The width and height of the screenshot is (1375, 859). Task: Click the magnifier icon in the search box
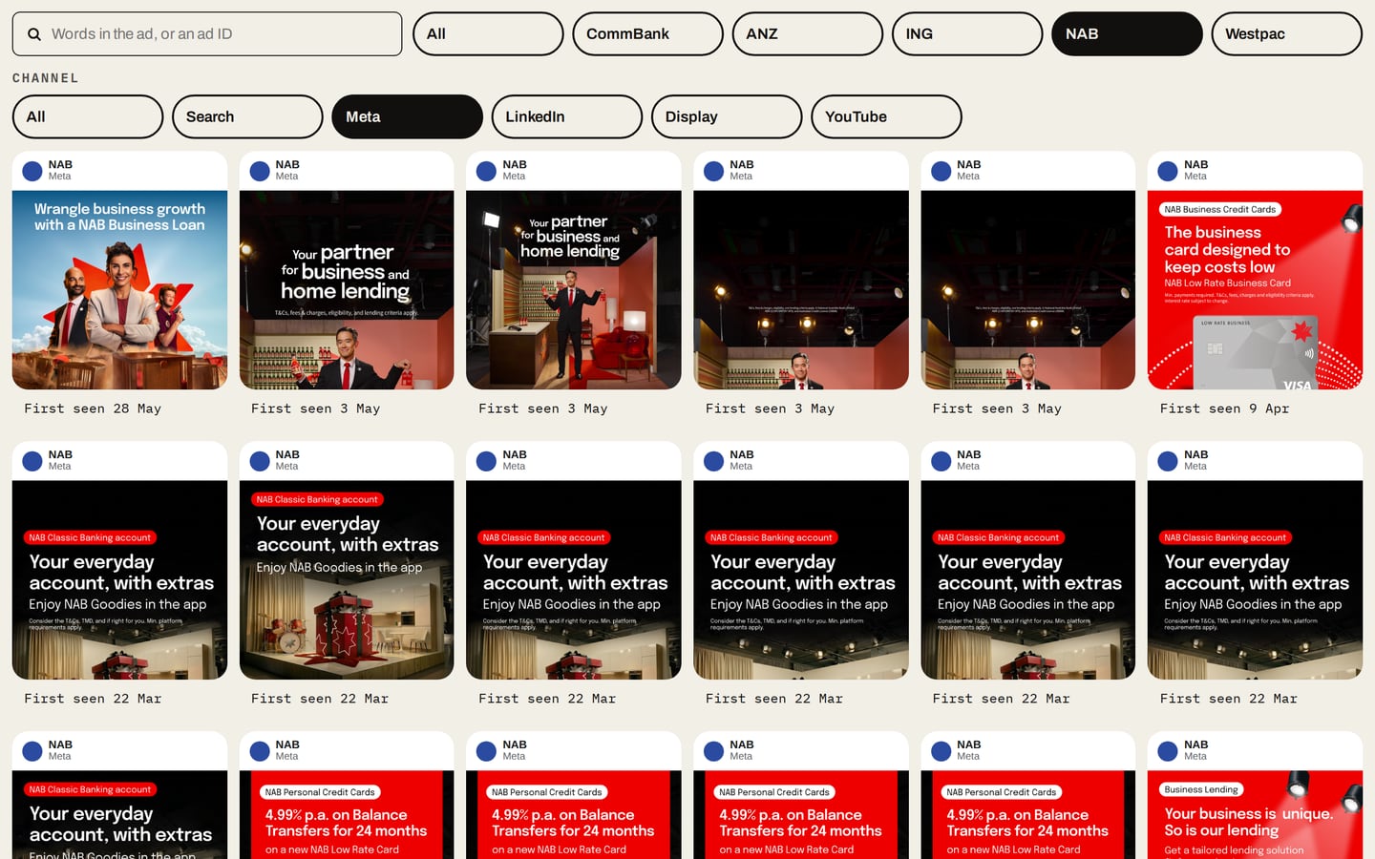[34, 34]
